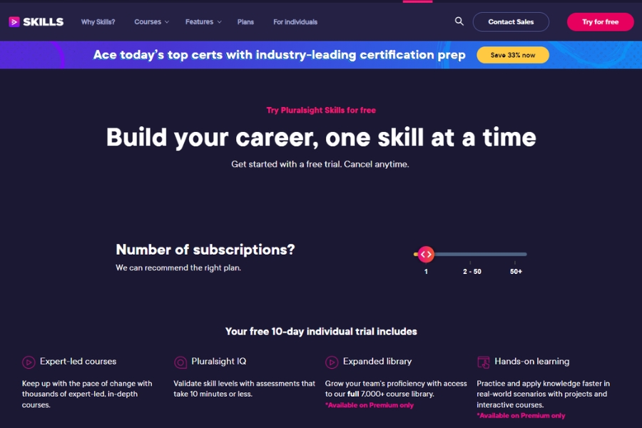Screen dimensions: 642x428
Task: Expand the Courses dropdown menu
Action: pos(151,21)
